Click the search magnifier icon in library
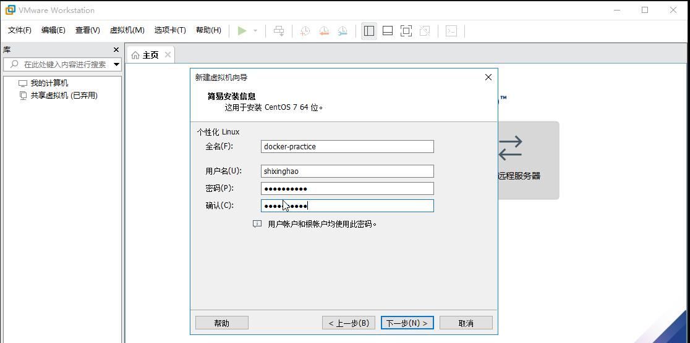690x343 pixels. [14, 64]
